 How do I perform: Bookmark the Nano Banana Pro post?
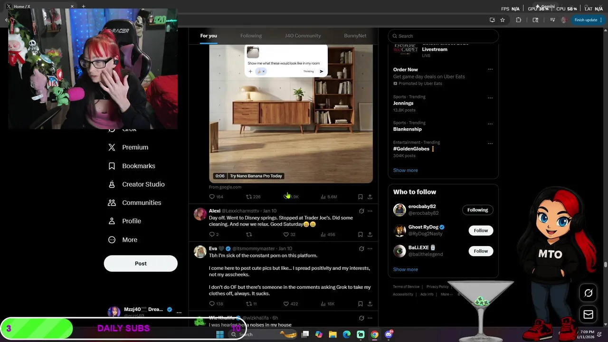[x=361, y=197]
